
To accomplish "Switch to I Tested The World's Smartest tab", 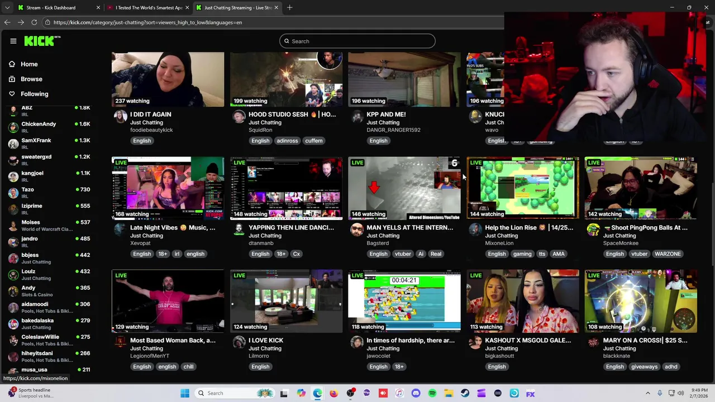I will coord(149,8).
